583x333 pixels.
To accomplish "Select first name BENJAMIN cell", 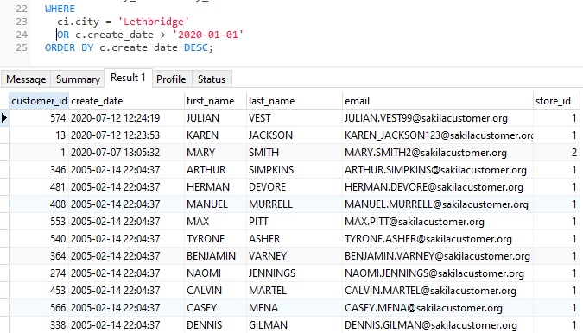I will pyautogui.click(x=215, y=256).
